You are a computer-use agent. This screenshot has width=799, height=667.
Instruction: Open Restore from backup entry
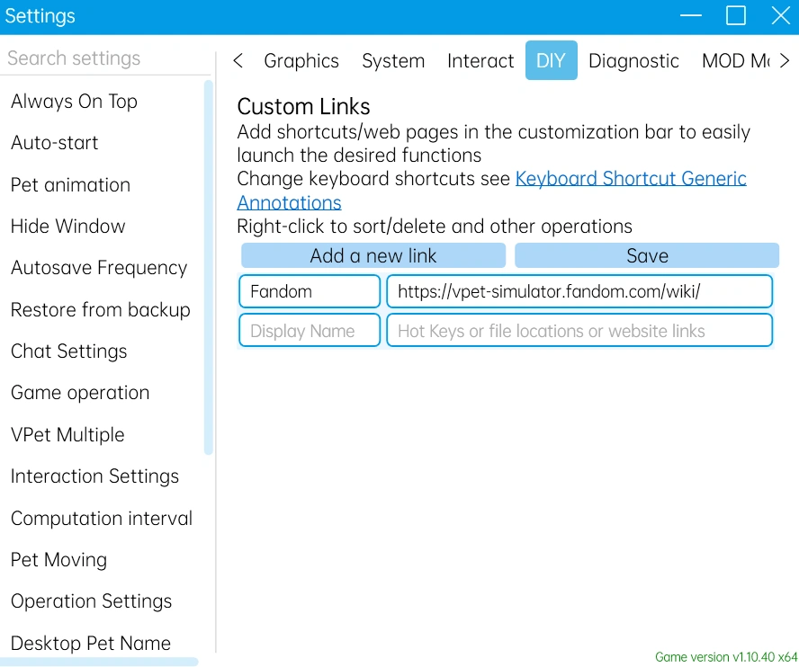point(101,310)
